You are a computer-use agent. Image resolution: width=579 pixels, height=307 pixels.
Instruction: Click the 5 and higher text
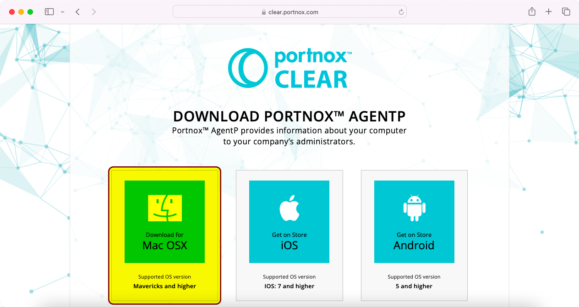414,286
